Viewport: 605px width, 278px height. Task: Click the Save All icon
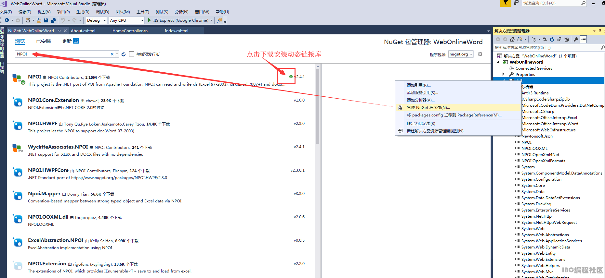click(53, 20)
